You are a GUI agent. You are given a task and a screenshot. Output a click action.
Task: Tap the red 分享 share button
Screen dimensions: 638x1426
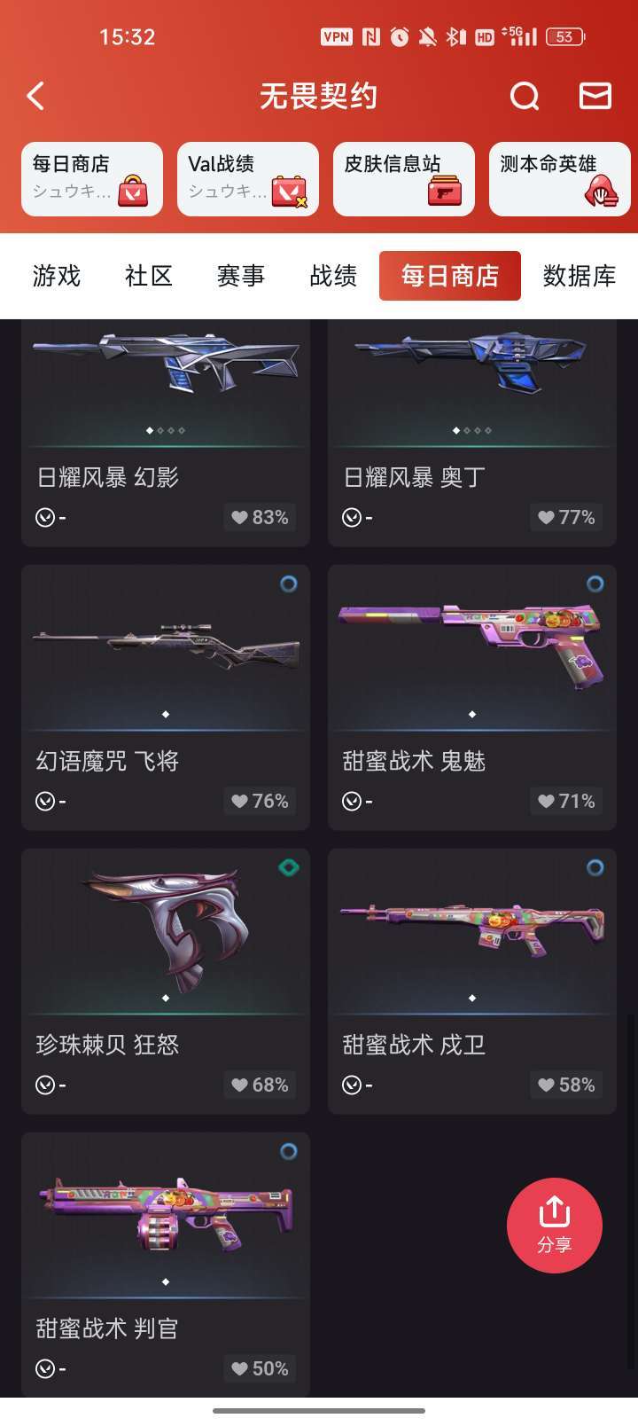[555, 1226]
